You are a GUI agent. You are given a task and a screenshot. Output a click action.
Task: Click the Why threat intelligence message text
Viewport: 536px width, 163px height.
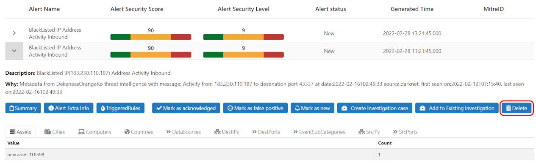265,88
